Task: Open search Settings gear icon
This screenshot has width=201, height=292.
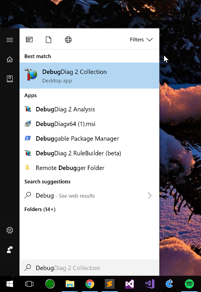Action: [10, 230]
